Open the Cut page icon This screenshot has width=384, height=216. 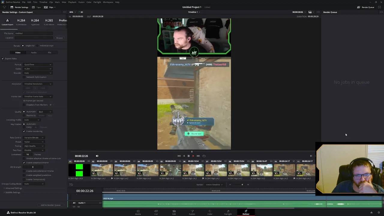coord(156,212)
